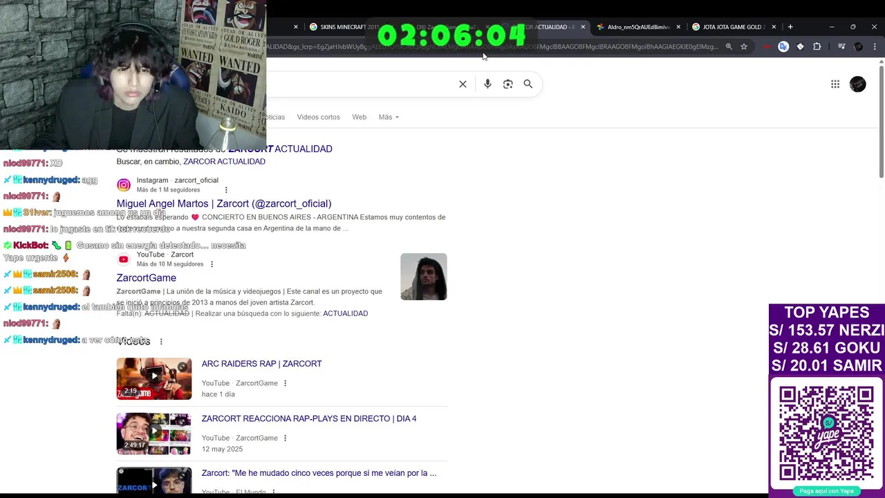Screen dimensions: 885x498
Task: Expand the Más filters dropdown
Action: [x=388, y=117]
